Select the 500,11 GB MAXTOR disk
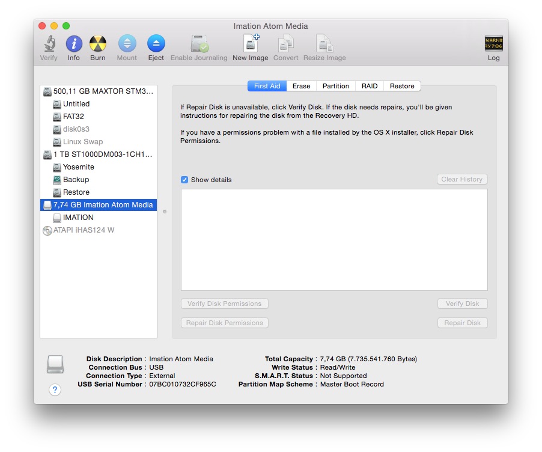This screenshot has width=542, height=452. pos(99,91)
